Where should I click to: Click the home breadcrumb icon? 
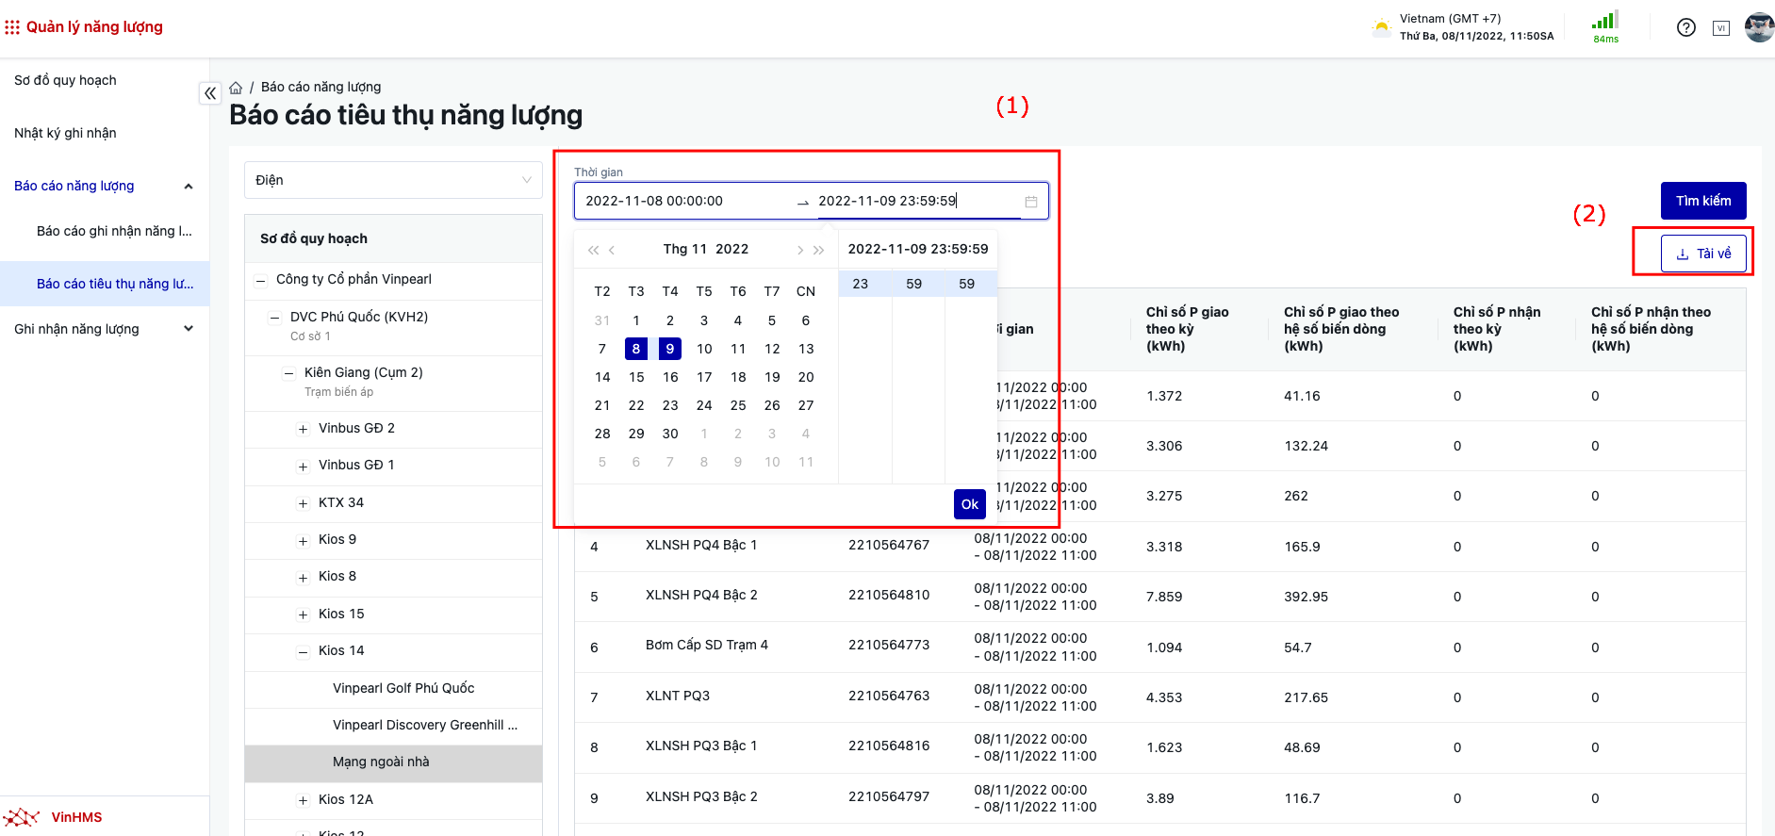click(236, 88)
